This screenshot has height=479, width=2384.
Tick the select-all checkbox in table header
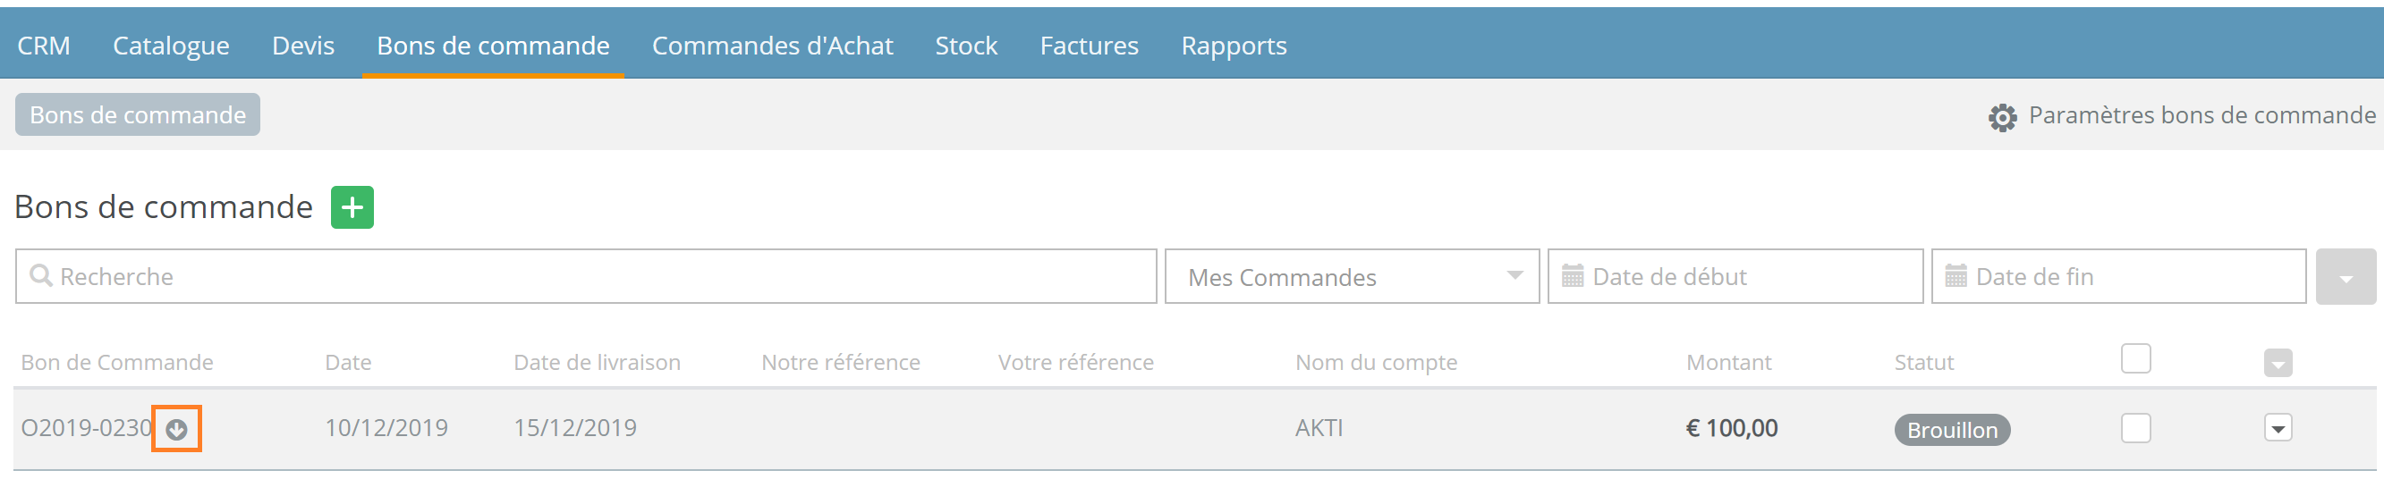[2135, 358]
